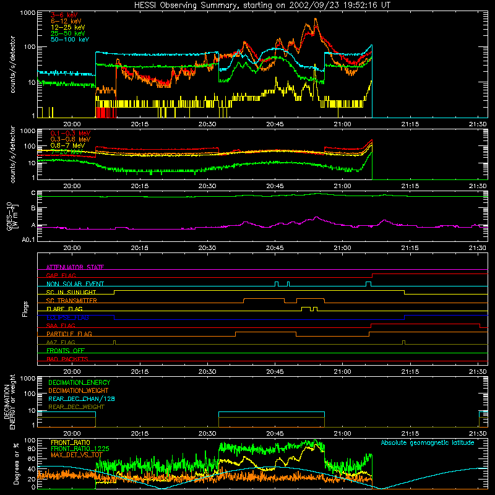Select the blue ECLIPSE_FLAG label

[x=67, y=317]
